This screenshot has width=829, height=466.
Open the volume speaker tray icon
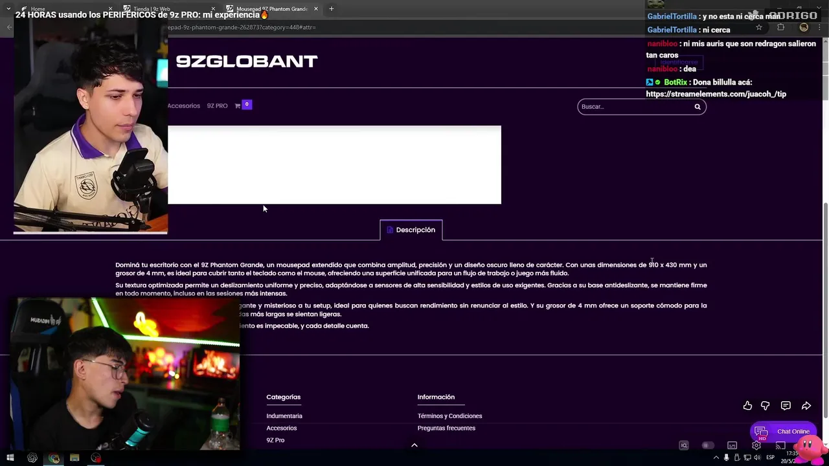tap(757, 458)
